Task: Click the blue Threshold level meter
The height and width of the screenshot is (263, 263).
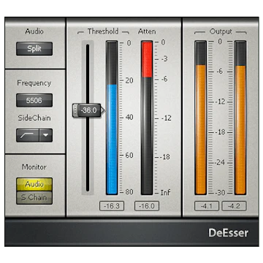Action: pos(112,118)
